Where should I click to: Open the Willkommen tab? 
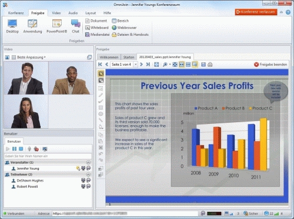(109, 57)
